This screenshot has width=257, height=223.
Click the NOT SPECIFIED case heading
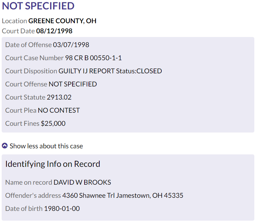pos(38,6)
